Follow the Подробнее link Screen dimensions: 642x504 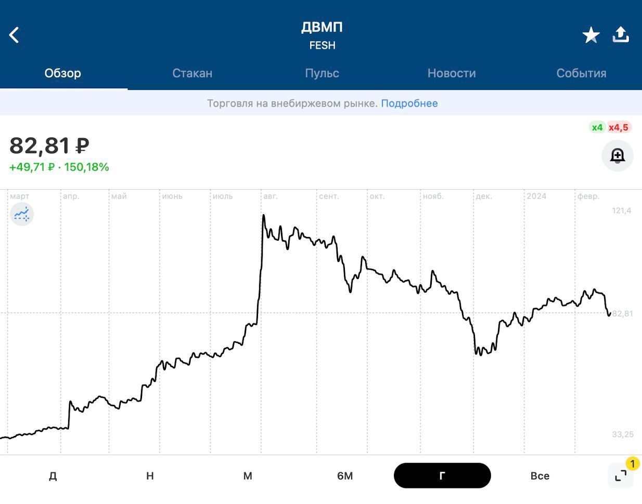(409, 103)
